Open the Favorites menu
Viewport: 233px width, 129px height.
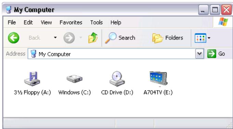pyautogui.click(x=71, y=22)
